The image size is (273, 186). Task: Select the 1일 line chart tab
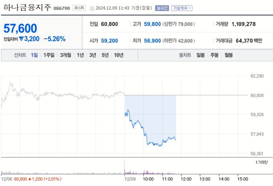coord(34,55)
